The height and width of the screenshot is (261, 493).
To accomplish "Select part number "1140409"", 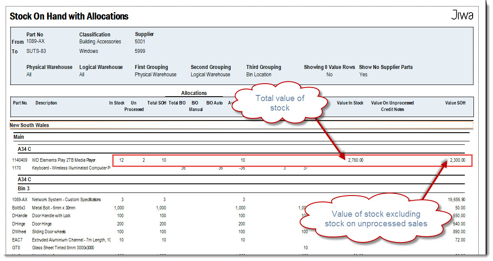I will (x=20, y=160).
